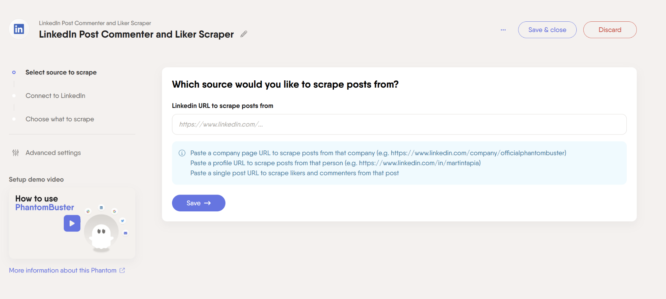
Task: Open Advanced settings
Action: 53,153
